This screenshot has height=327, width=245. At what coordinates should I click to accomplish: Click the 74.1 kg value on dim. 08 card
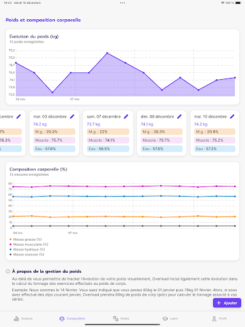(x=147, y=124)
